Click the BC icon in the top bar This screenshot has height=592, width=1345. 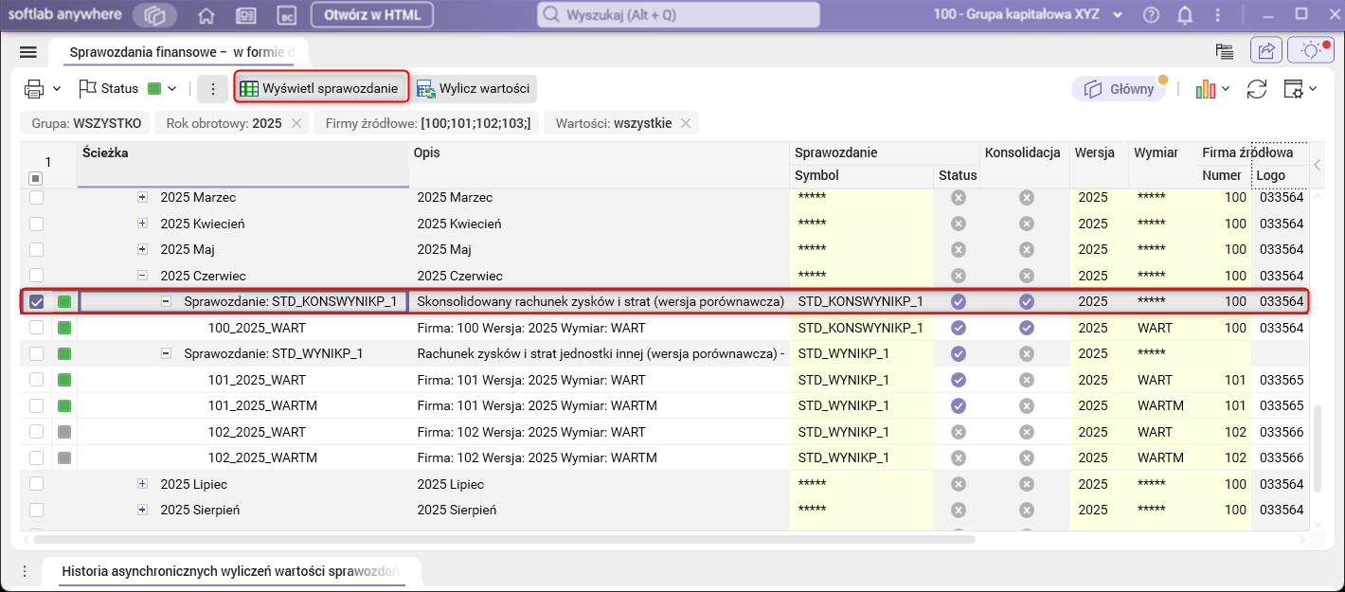287,15
